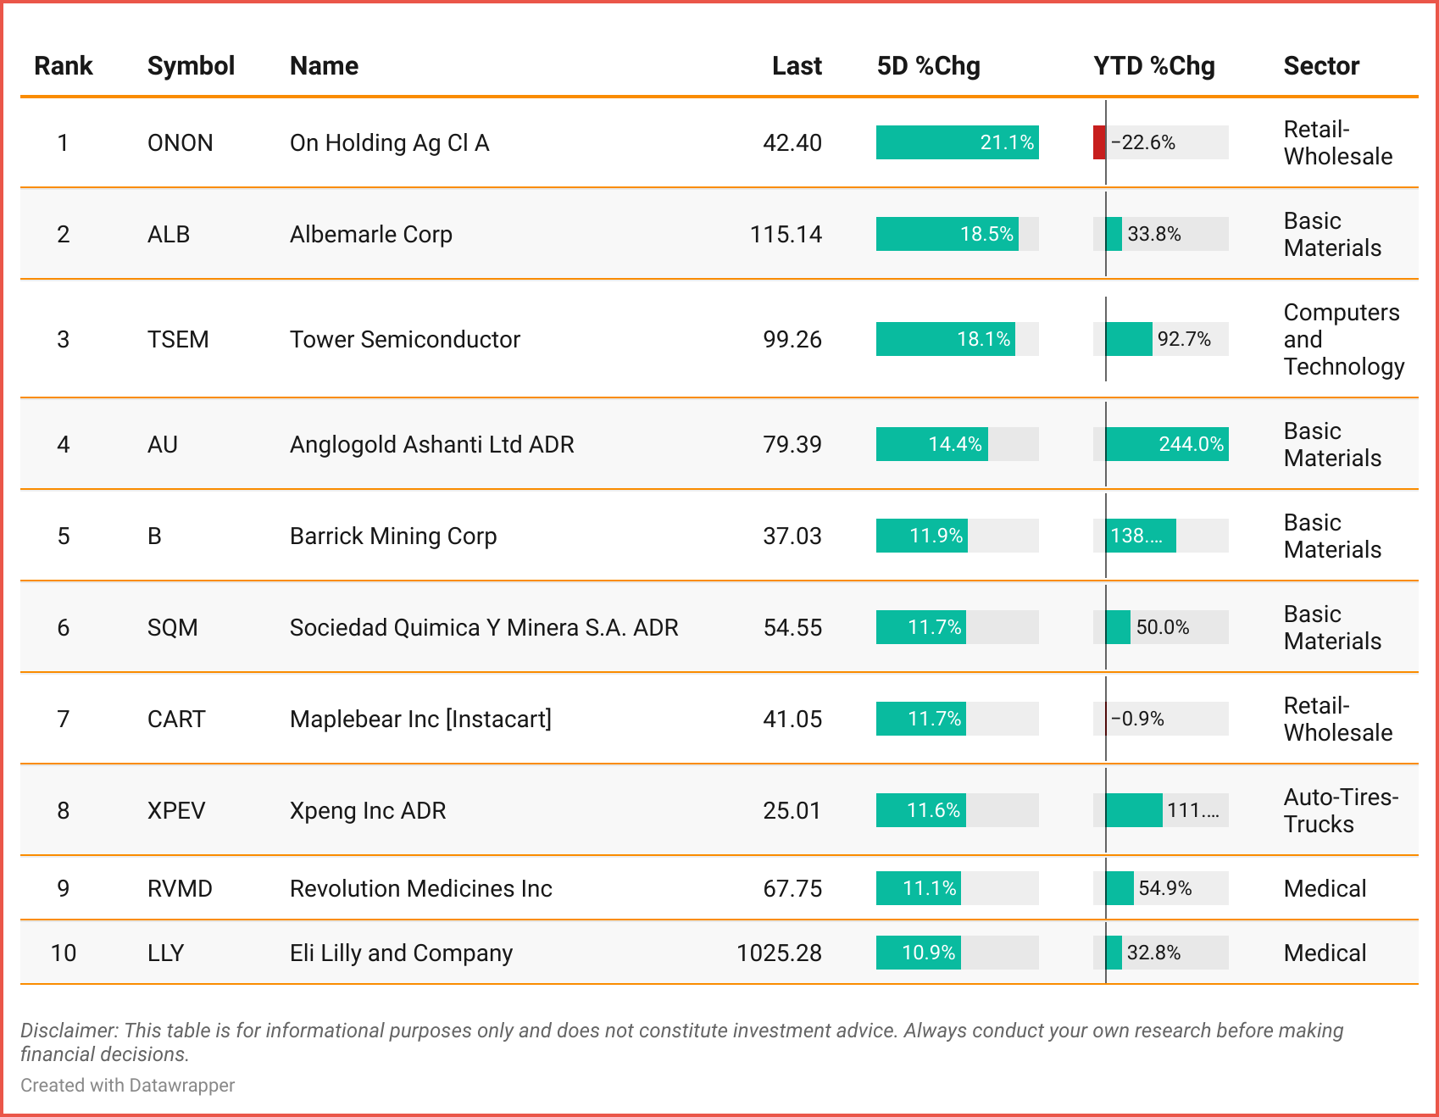Click the red ONON YTD negative bar
1439x1117 pixels.
coord(1099,142)
